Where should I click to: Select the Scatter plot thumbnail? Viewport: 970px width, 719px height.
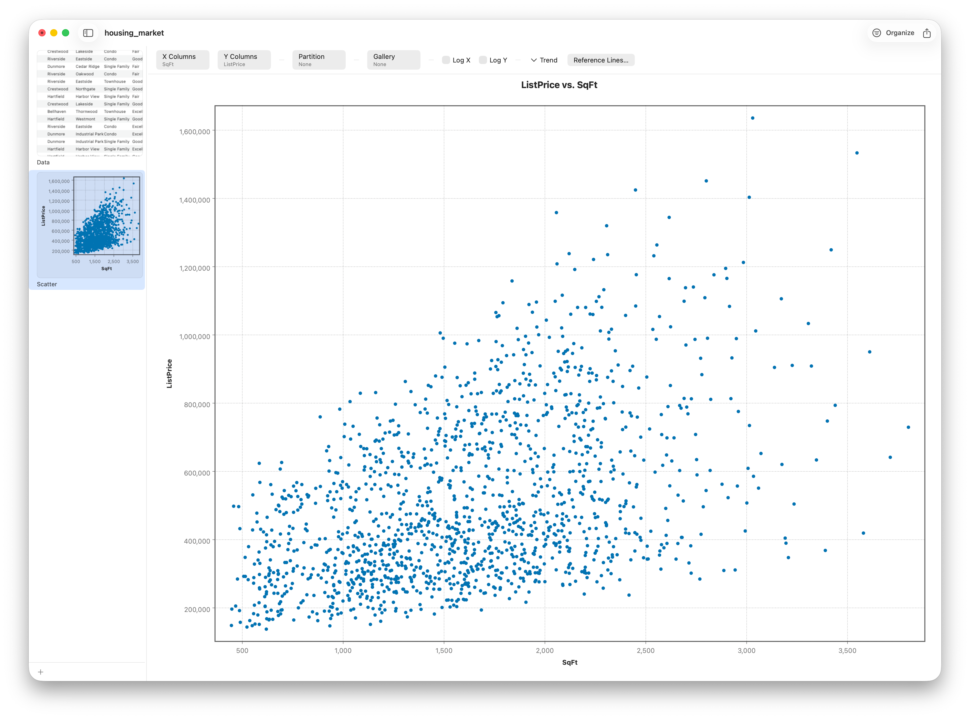90,224
